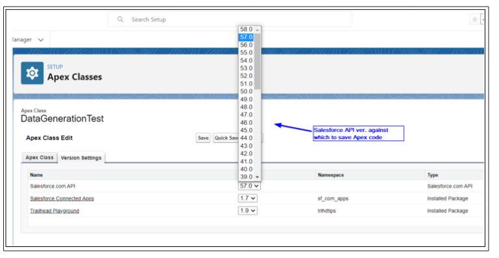The image size is (499, 258).
Task: Open Salesforce Connected Apps version dropdown
Action: (248, 198)
